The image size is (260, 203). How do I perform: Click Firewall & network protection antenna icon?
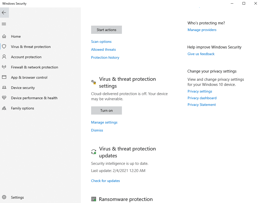pos(4,67)
